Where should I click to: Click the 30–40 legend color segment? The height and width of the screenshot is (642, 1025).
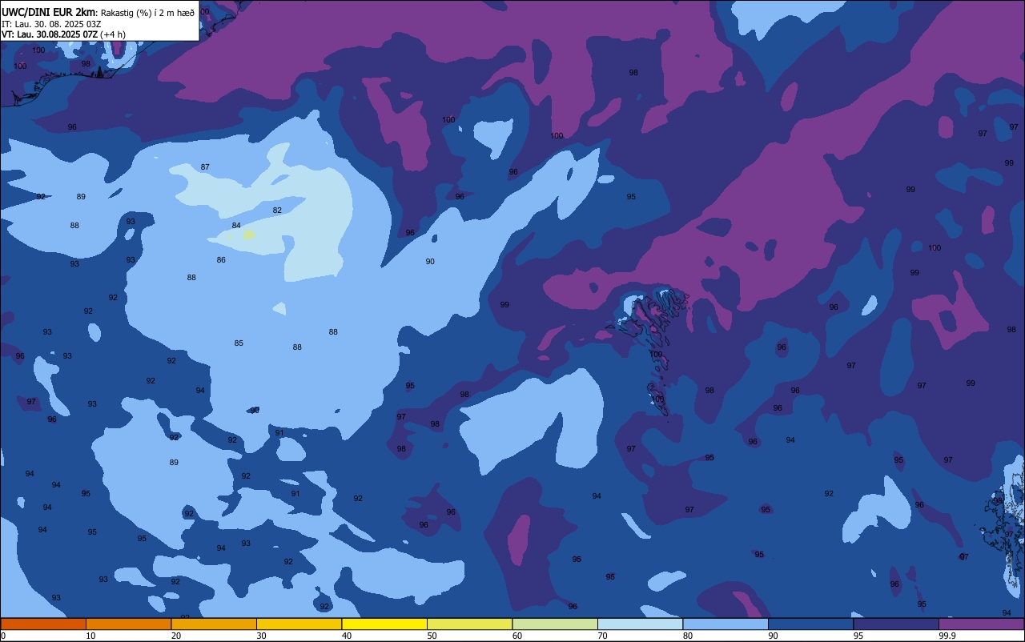coord(299,624)
